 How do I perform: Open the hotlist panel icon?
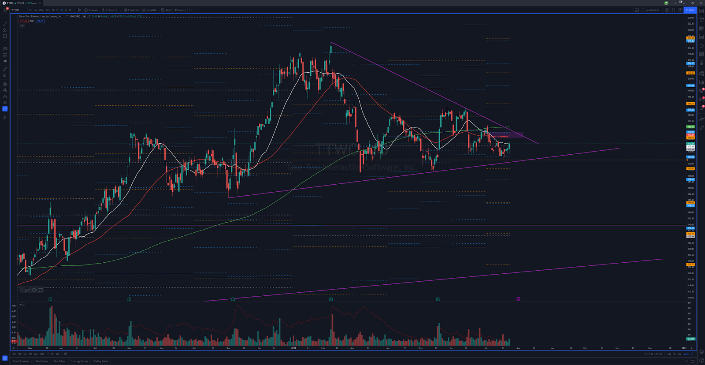[x=701, y=46]
